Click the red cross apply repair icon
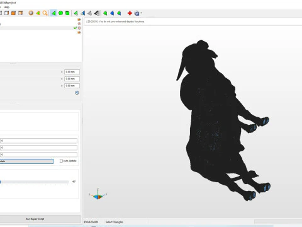Image resolution: width=302 pixels, height=227 pixels. click(x=130, y=13)
